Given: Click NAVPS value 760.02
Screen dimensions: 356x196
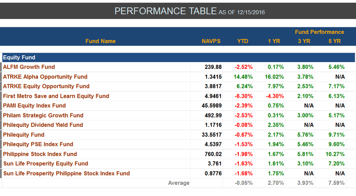Looking at the screenshot, I should 213,154.
